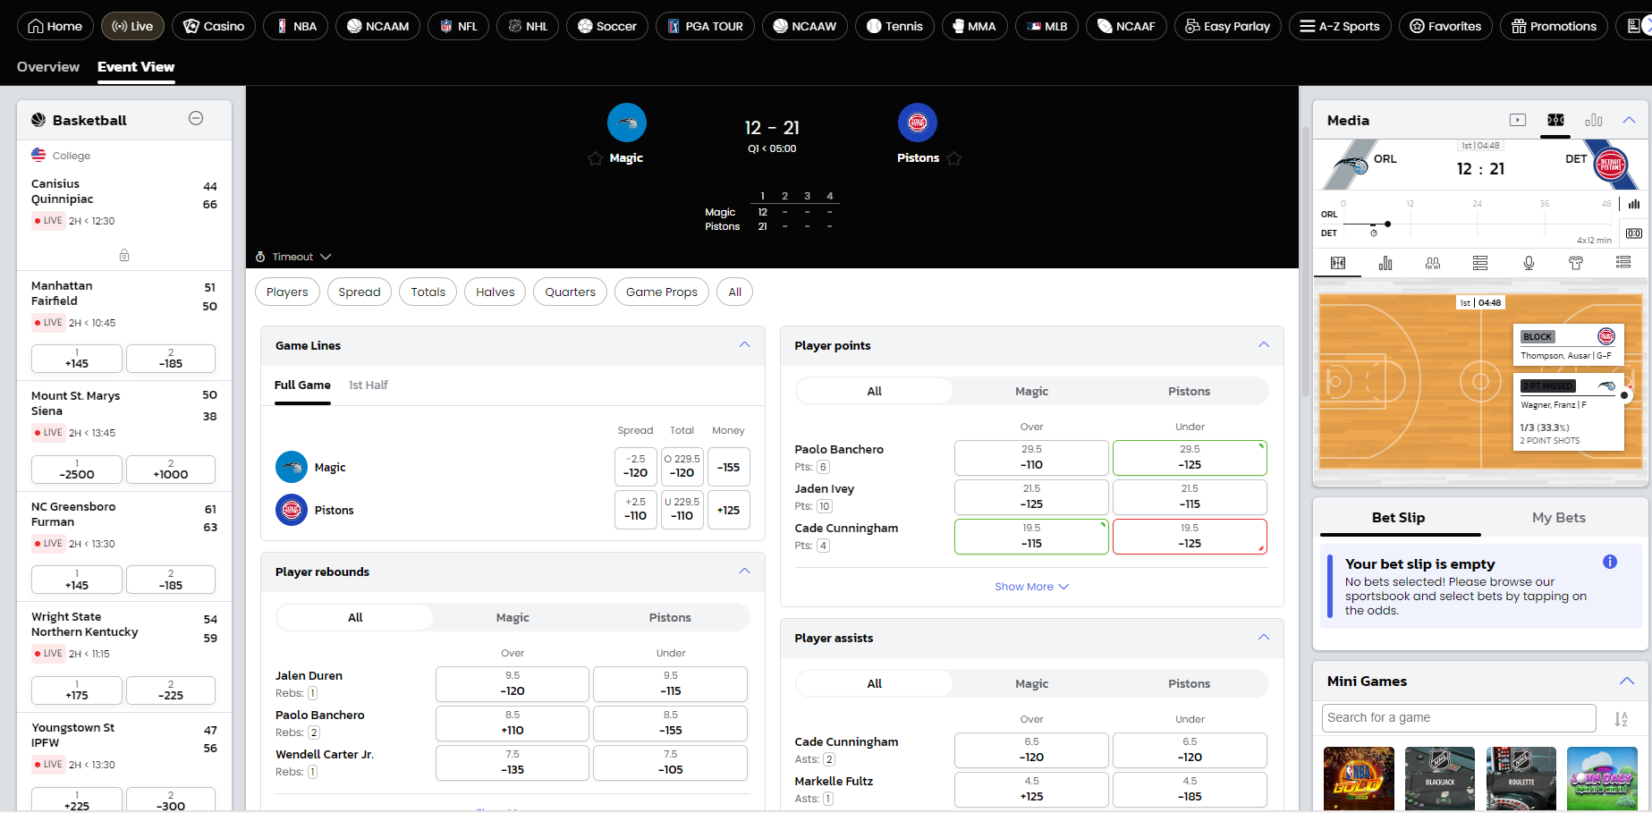Open the lineups jersey icon
Viewport: 1652px width, 813px height.
[1576, 263]
